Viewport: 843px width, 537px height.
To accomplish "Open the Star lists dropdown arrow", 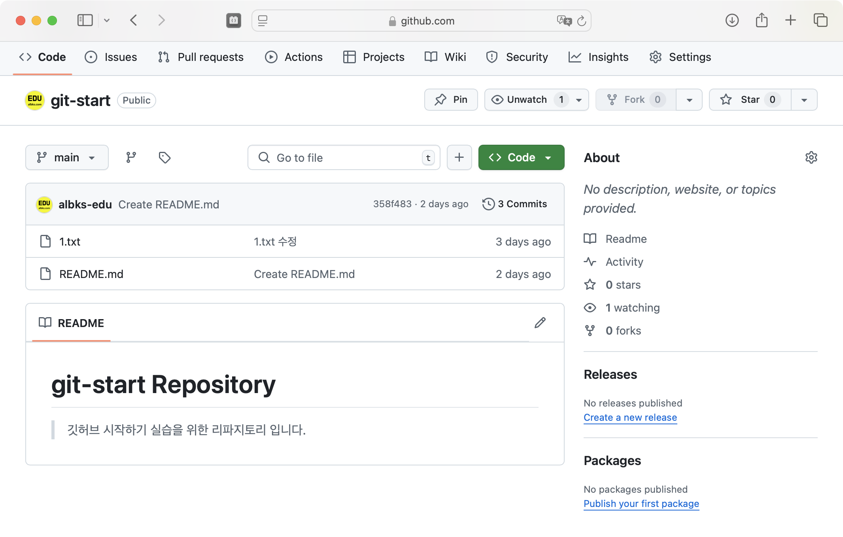I will (804, 100).
